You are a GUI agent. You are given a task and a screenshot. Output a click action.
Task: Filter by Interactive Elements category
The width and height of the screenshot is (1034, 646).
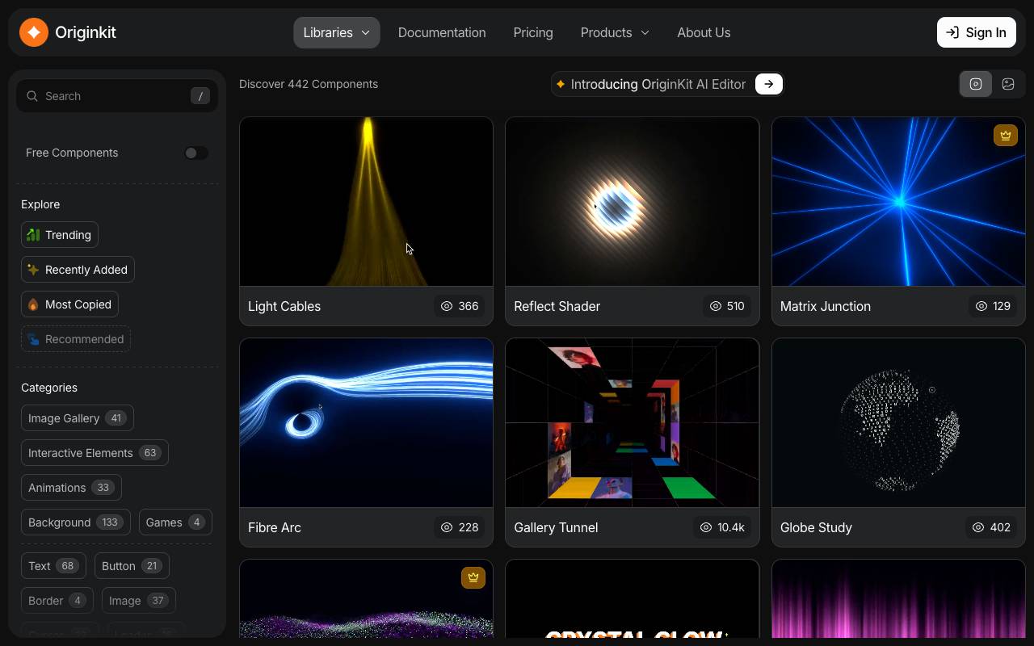95,453
